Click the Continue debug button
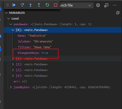122x109 pixels. 14,5
